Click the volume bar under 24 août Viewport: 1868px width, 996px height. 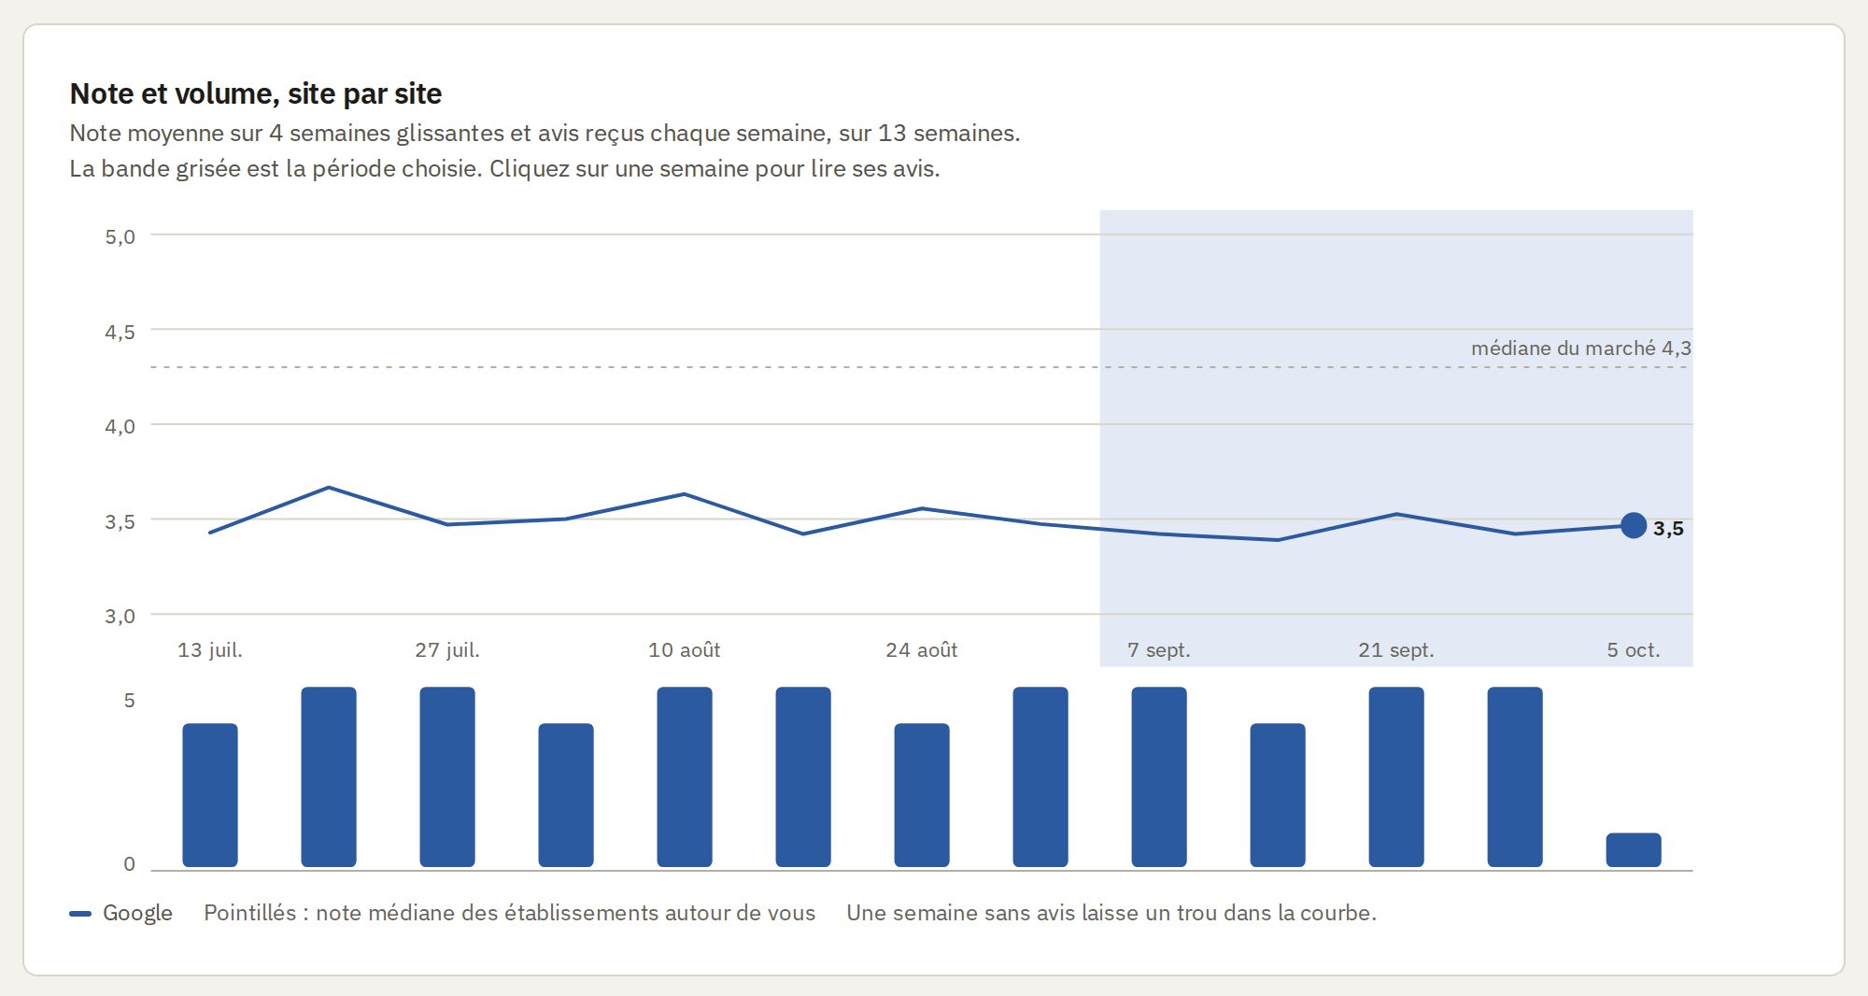click(x=922, y=795)
